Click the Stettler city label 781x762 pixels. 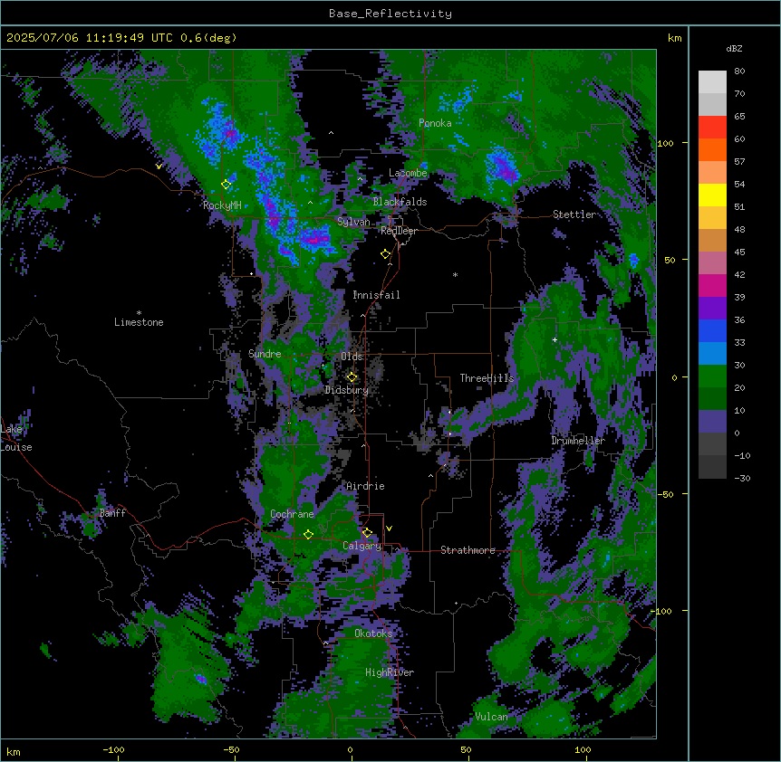pyautogui.click(x=574, y=214)
